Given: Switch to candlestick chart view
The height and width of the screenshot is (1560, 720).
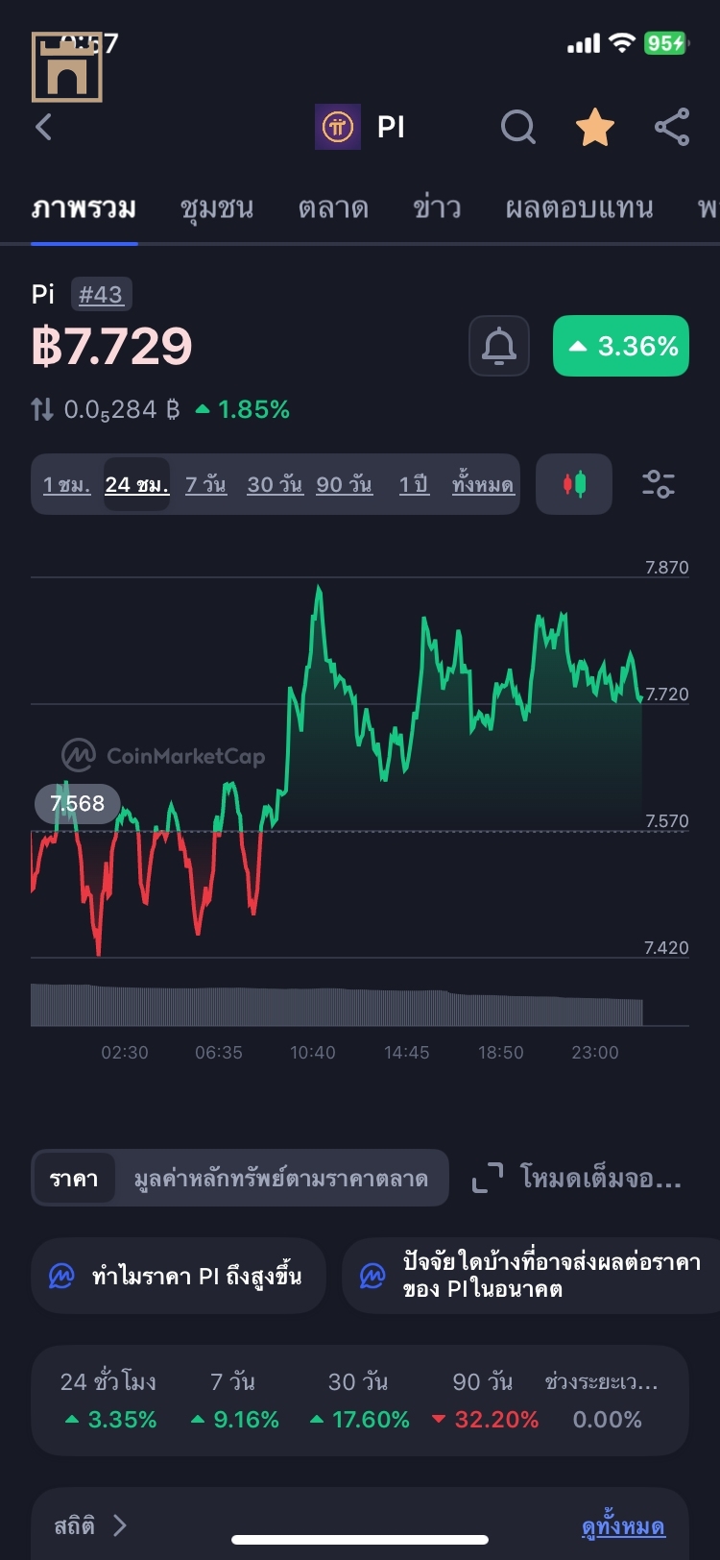Looking at the screenshot, I should [574, 484].
